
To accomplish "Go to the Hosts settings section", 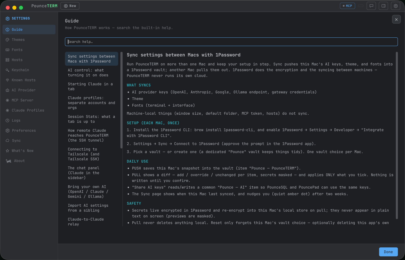I will [x=29, y=60].
